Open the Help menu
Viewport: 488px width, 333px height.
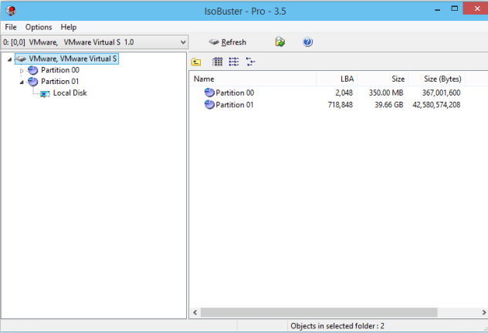click(69, 27)
